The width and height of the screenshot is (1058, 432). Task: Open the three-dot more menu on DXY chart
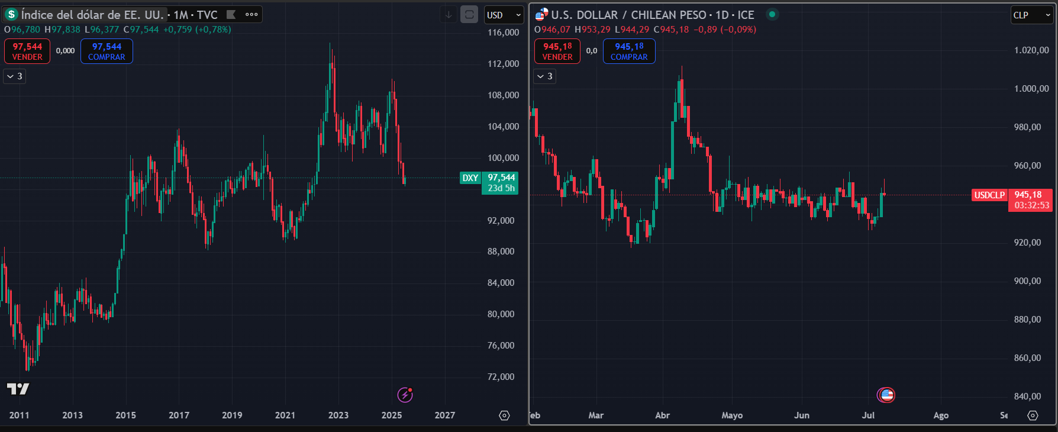(x=251, y=15)
